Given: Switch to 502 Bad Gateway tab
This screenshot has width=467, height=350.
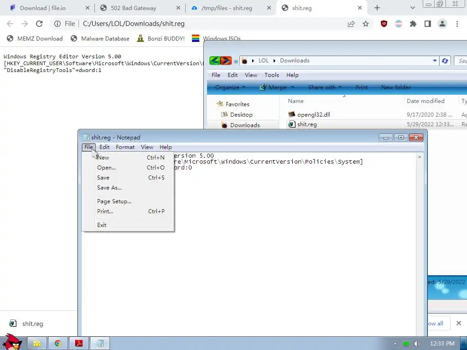Looking at the screenshot, I should [134, 8].
